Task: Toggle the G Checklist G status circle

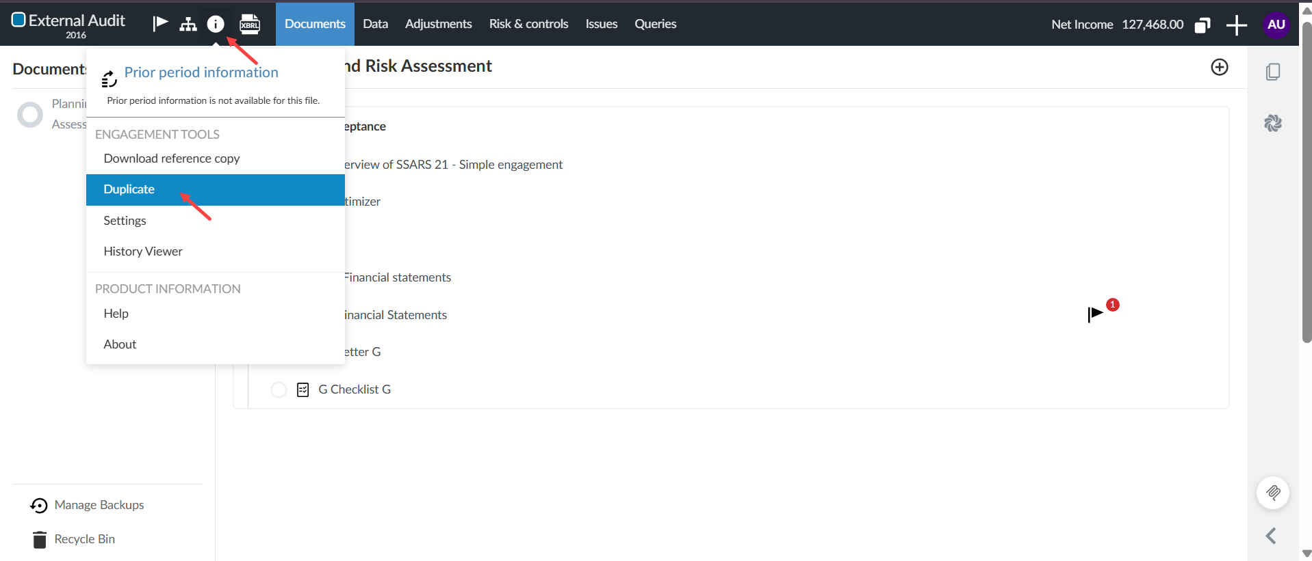Action: (279, 389)
